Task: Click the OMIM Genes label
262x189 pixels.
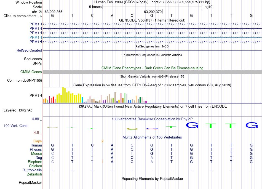Action: coord(31,72)
